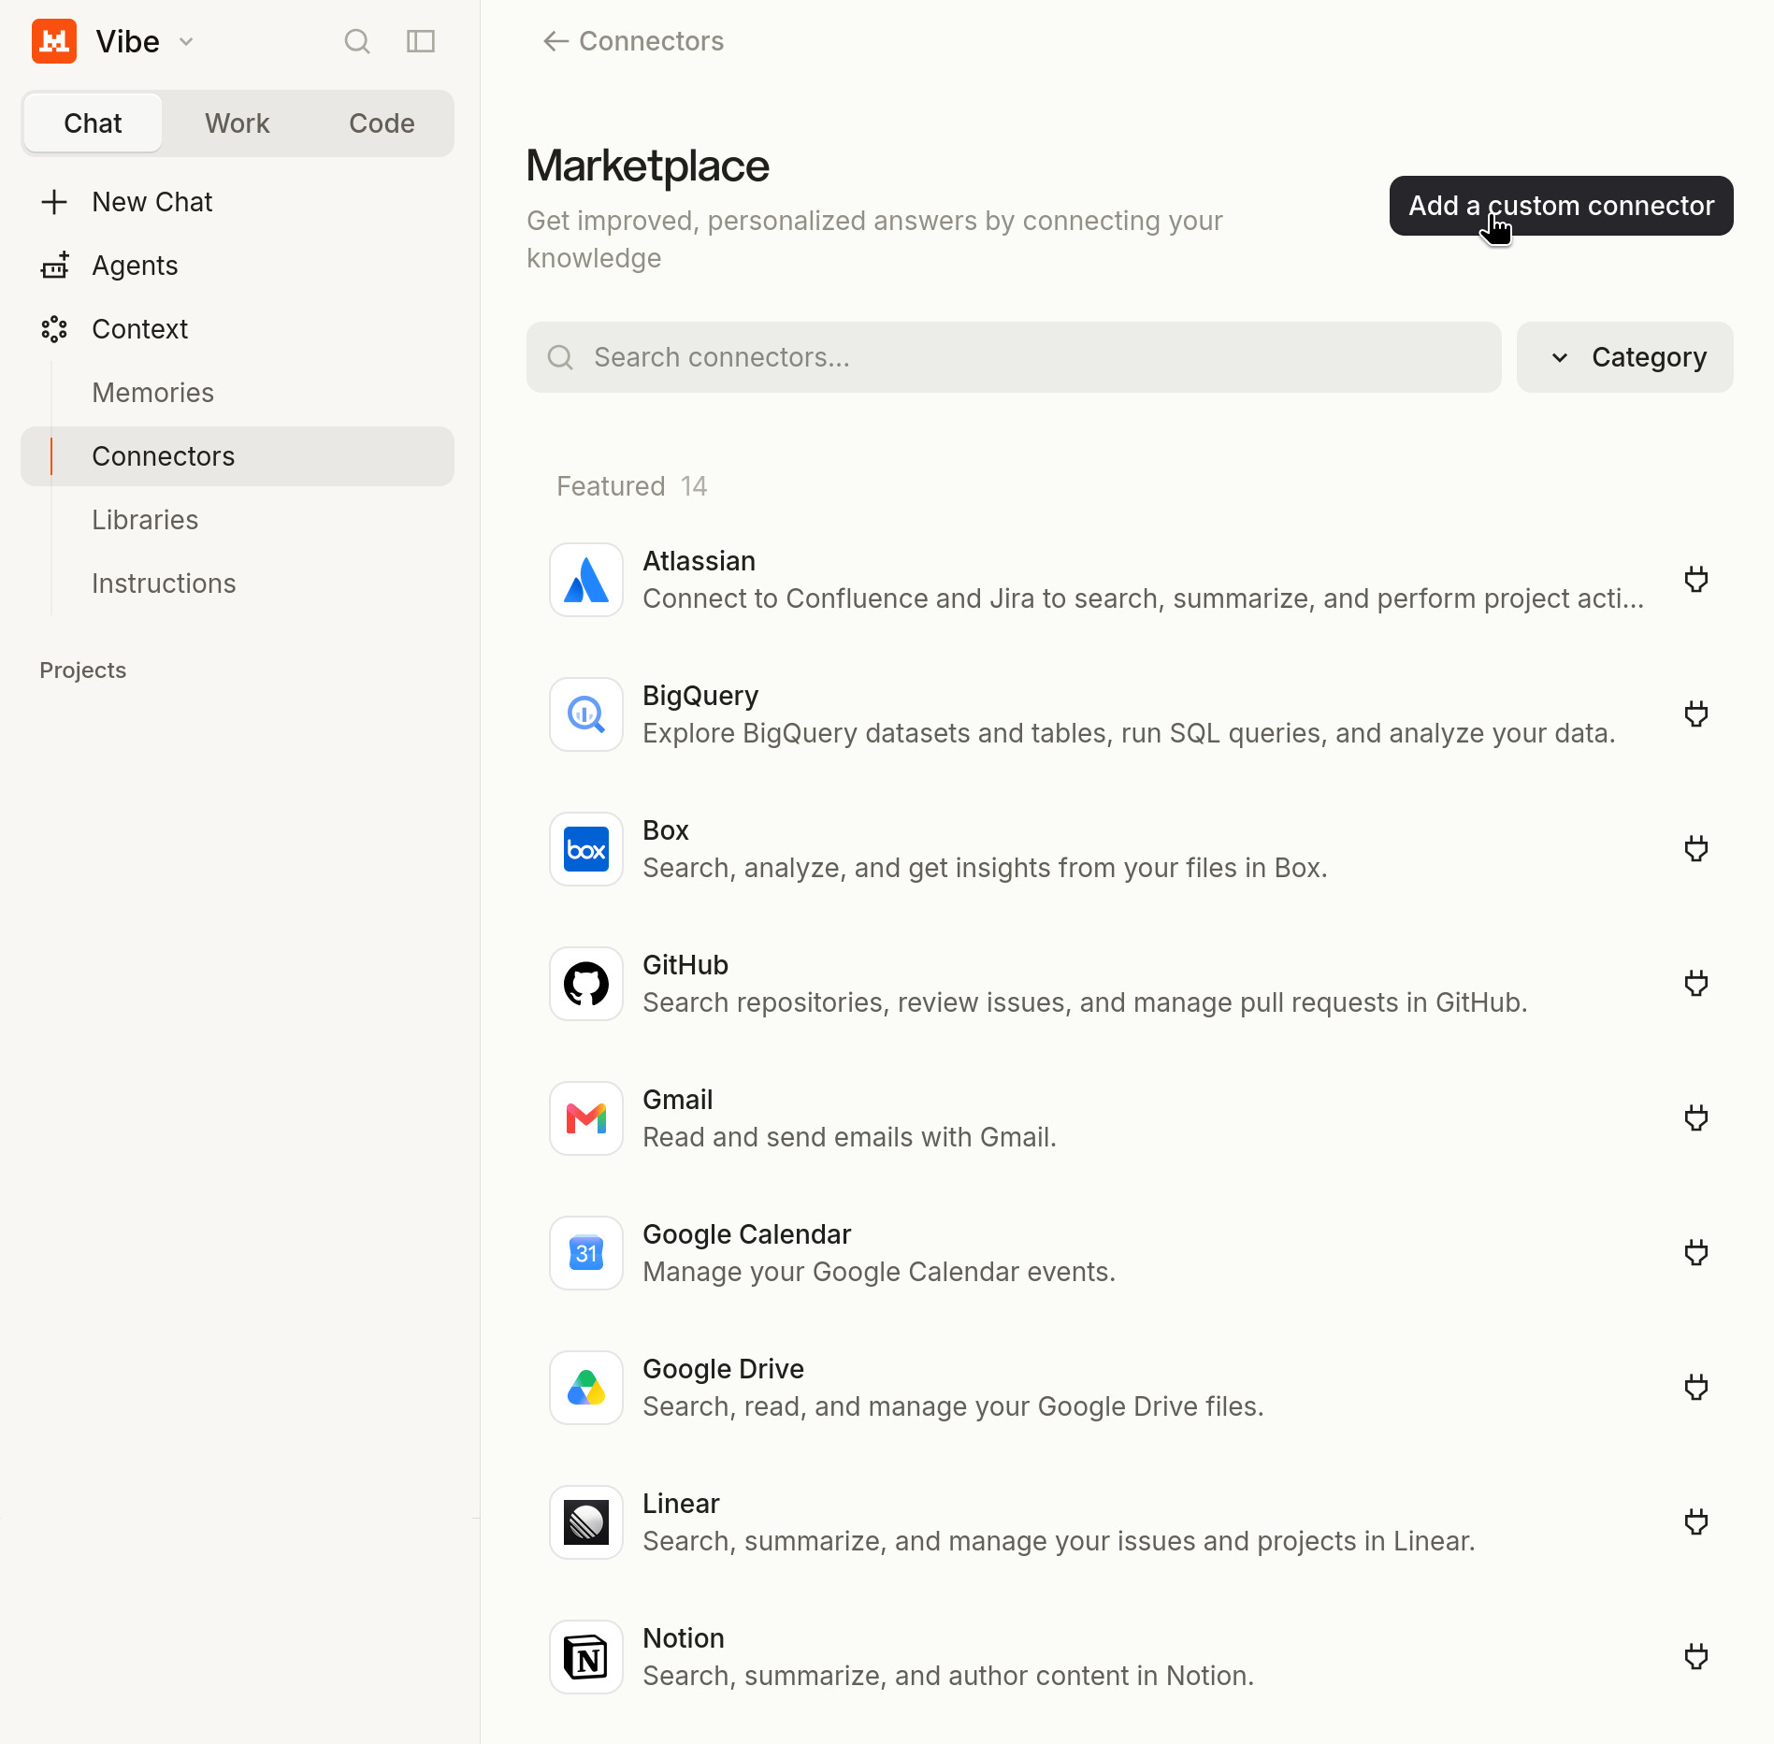1774x1744 pixels.
Task: Open the Agents section
Action: (238, 266)
